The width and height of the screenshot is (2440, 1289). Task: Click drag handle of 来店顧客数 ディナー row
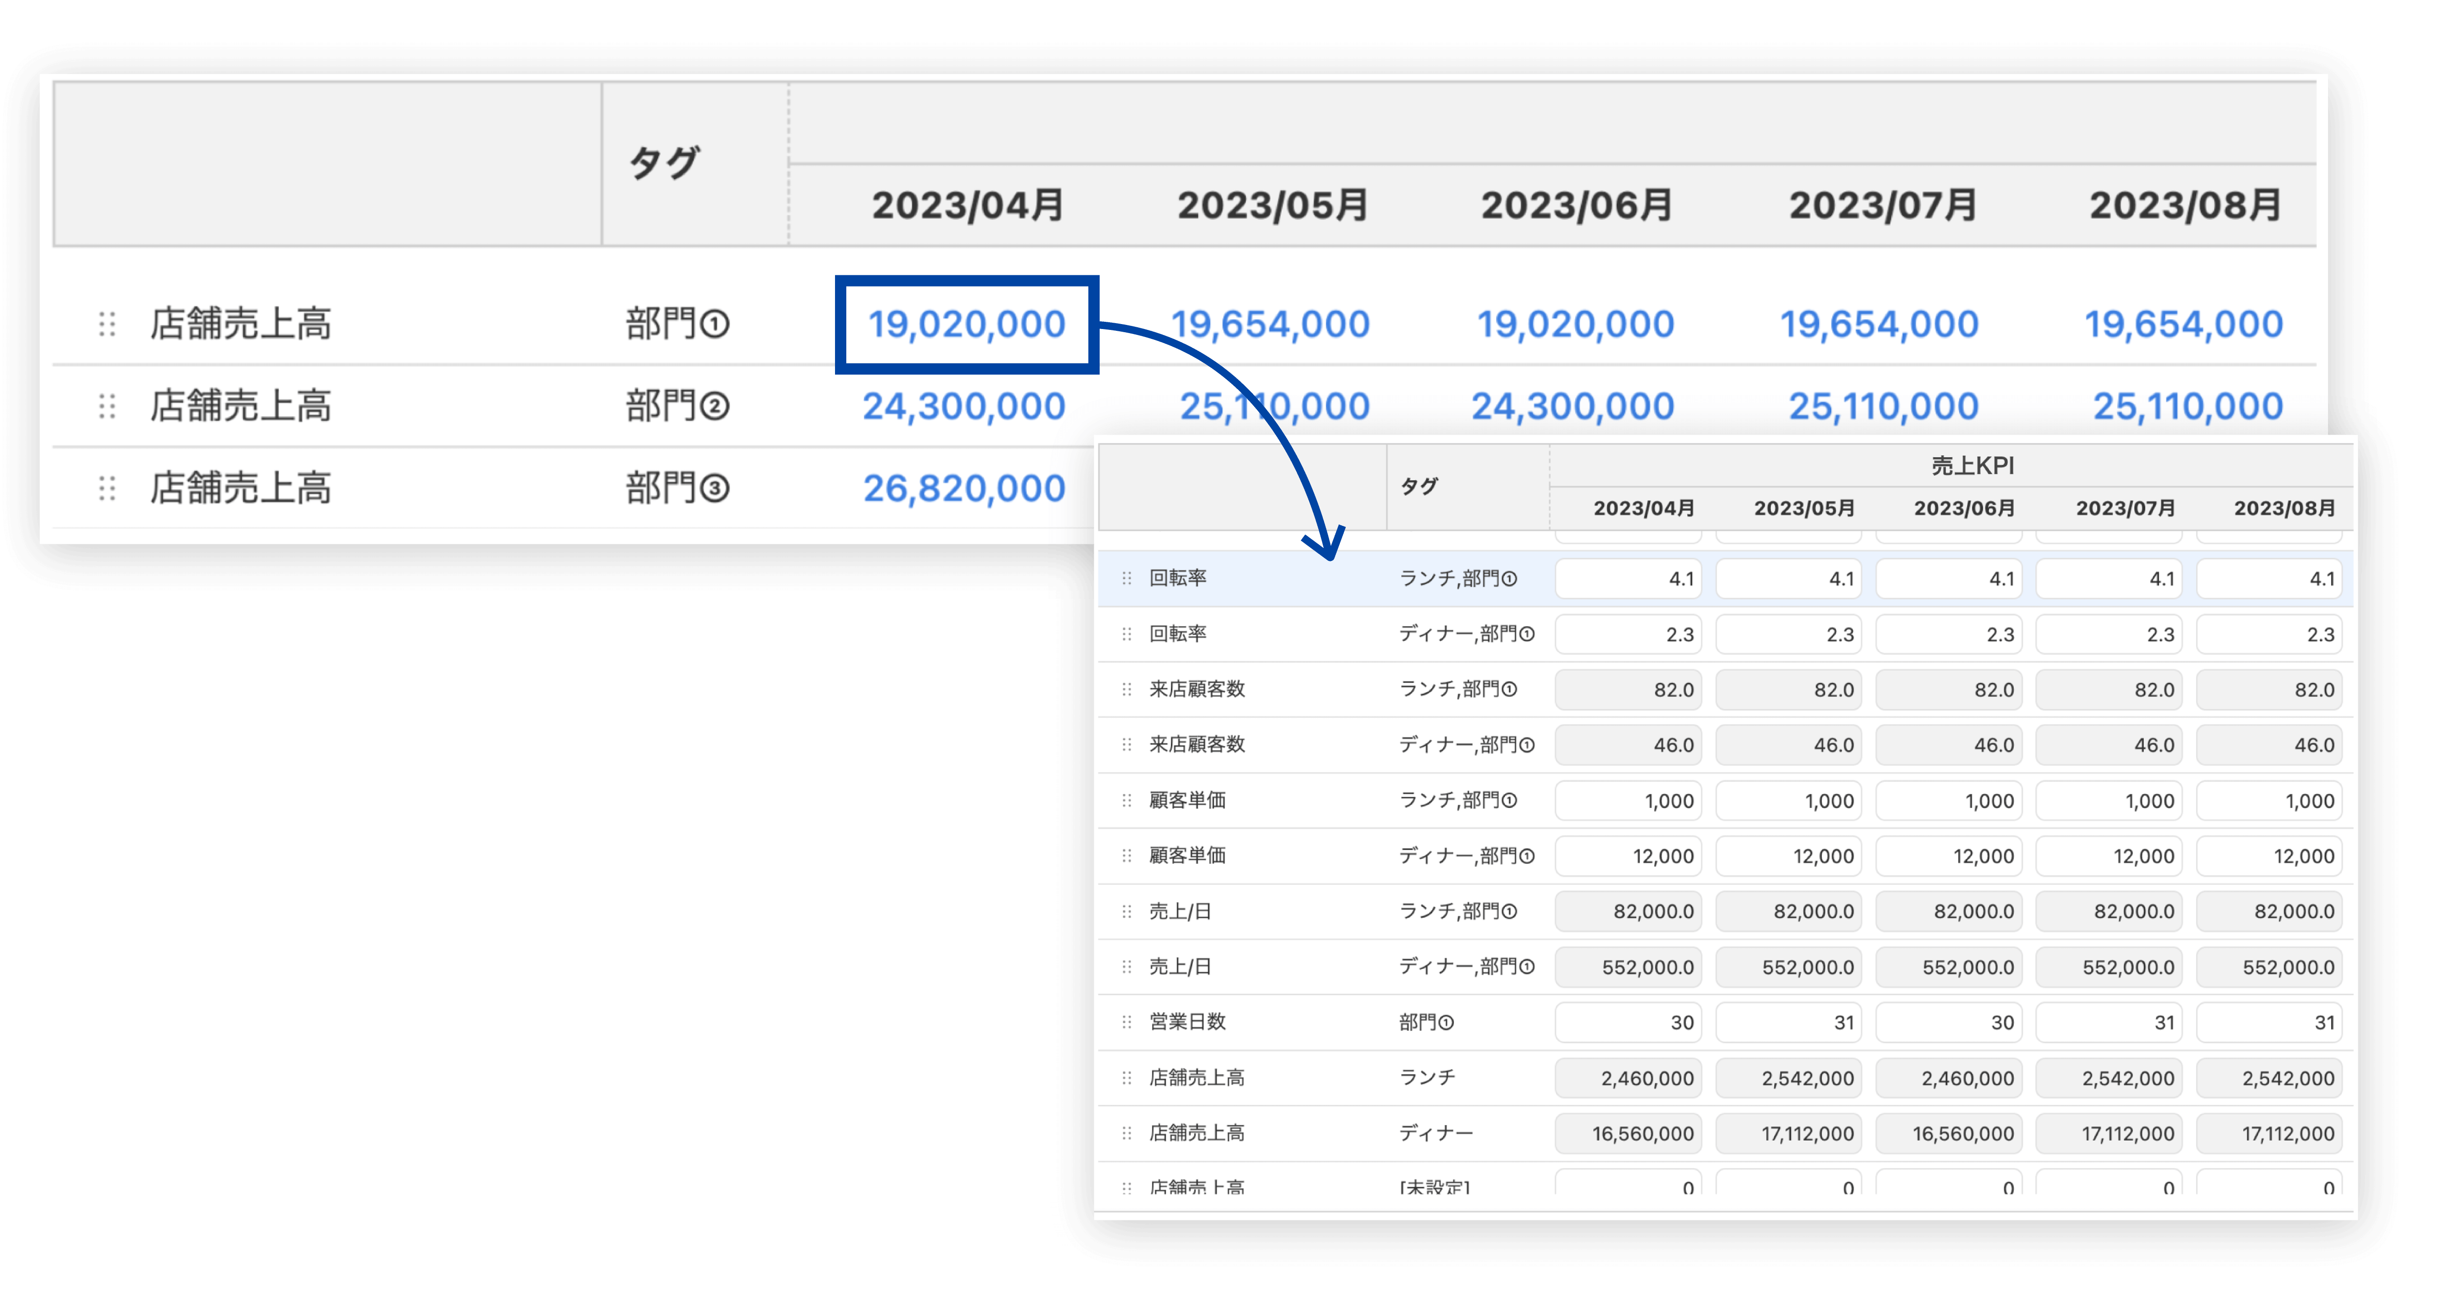(x=1126, y=745)
